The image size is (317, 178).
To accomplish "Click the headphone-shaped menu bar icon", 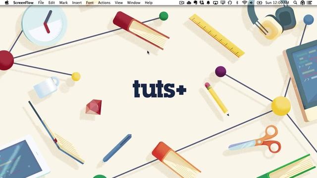I will click(x=303, y=2).
